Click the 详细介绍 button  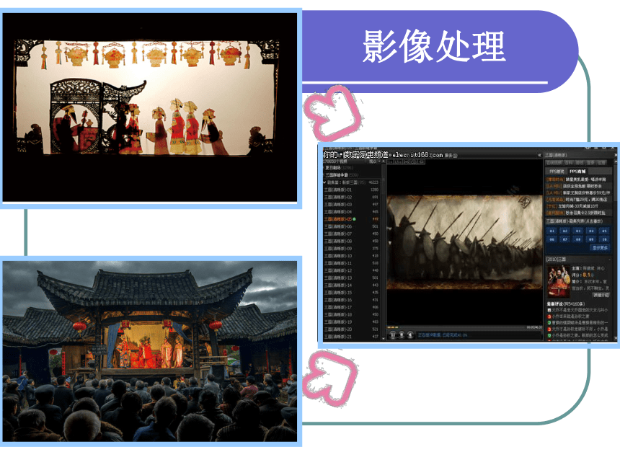tap(601, 295)
